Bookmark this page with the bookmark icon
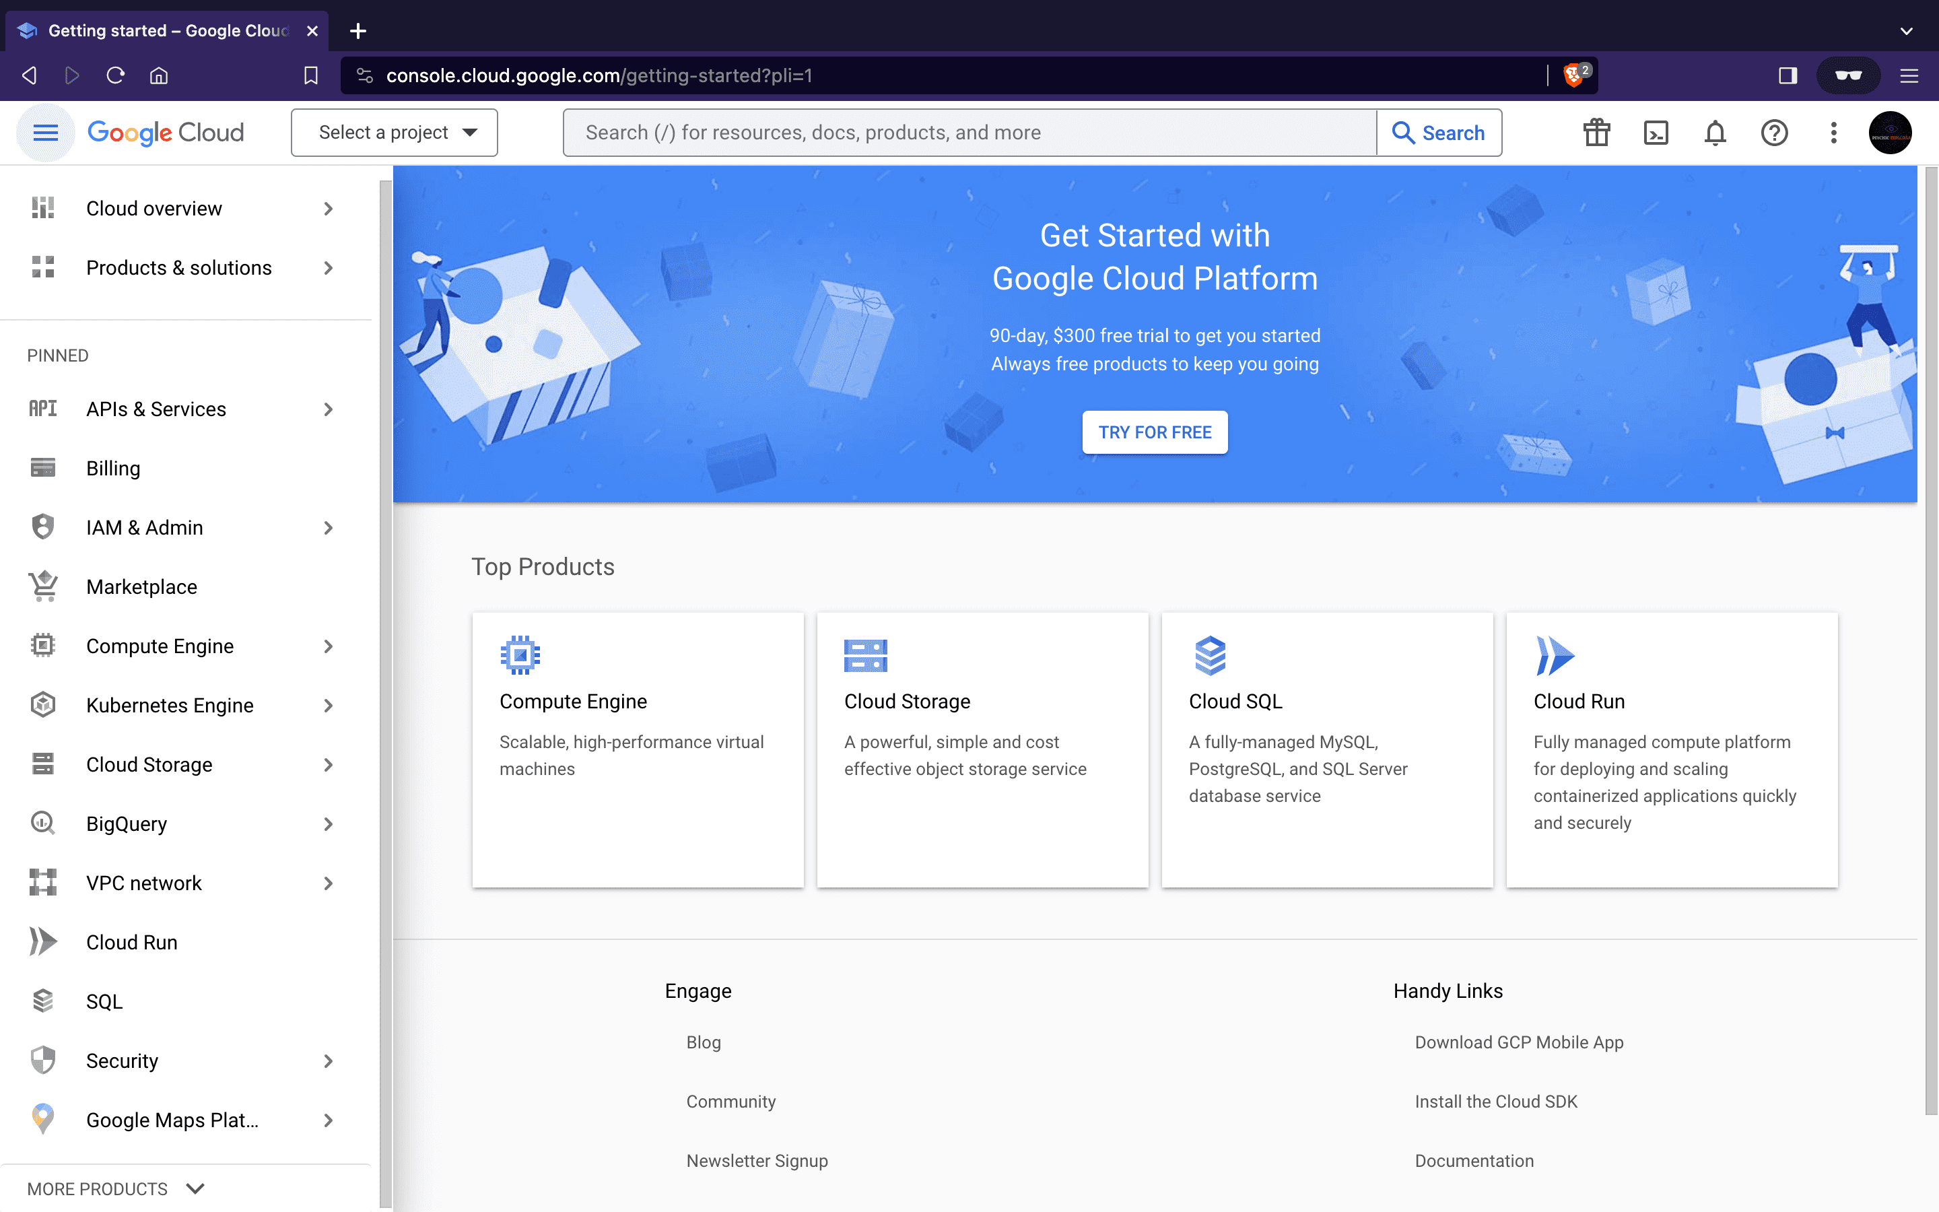This screenshot has height=1212, width=1939. (311, 75)
